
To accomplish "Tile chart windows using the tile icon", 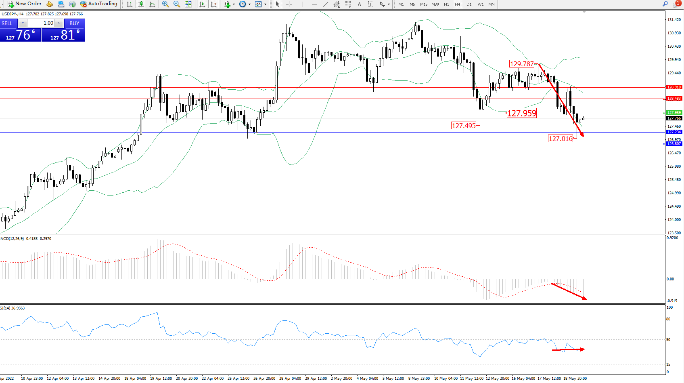I will pos(188,4).
